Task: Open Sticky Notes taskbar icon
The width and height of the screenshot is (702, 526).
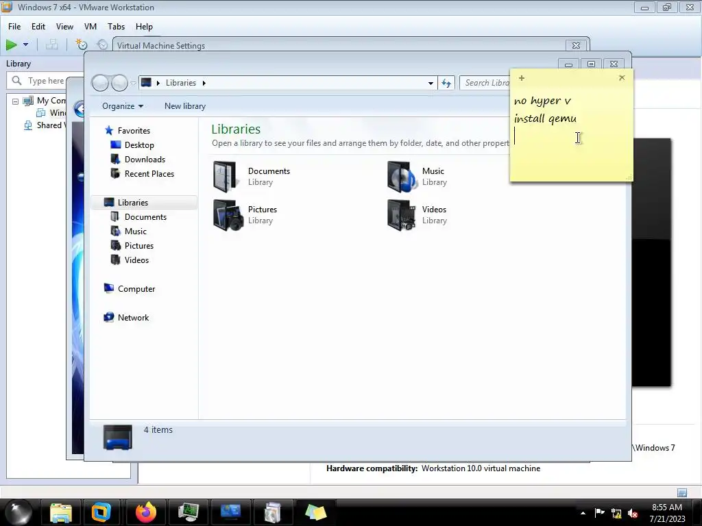Action: [315, 512]
